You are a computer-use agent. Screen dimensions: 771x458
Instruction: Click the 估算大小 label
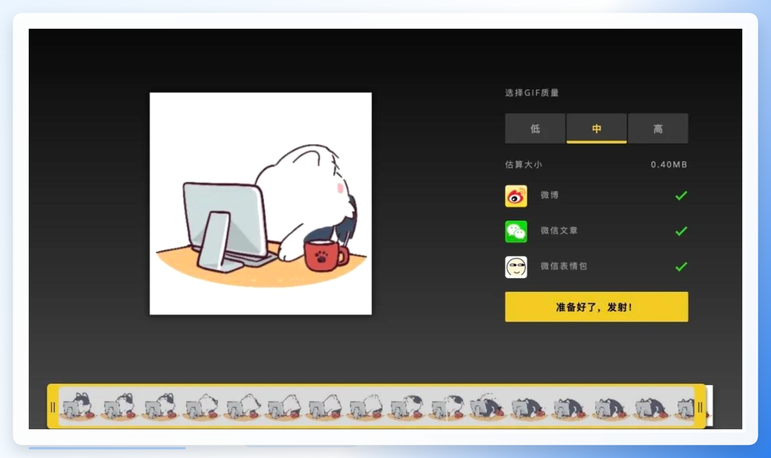coord(523,165)
